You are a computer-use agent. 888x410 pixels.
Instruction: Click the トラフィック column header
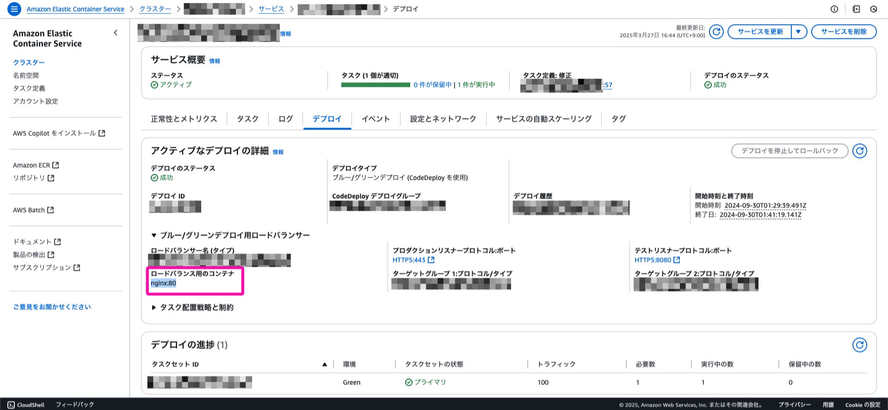[x=556, y=364]
